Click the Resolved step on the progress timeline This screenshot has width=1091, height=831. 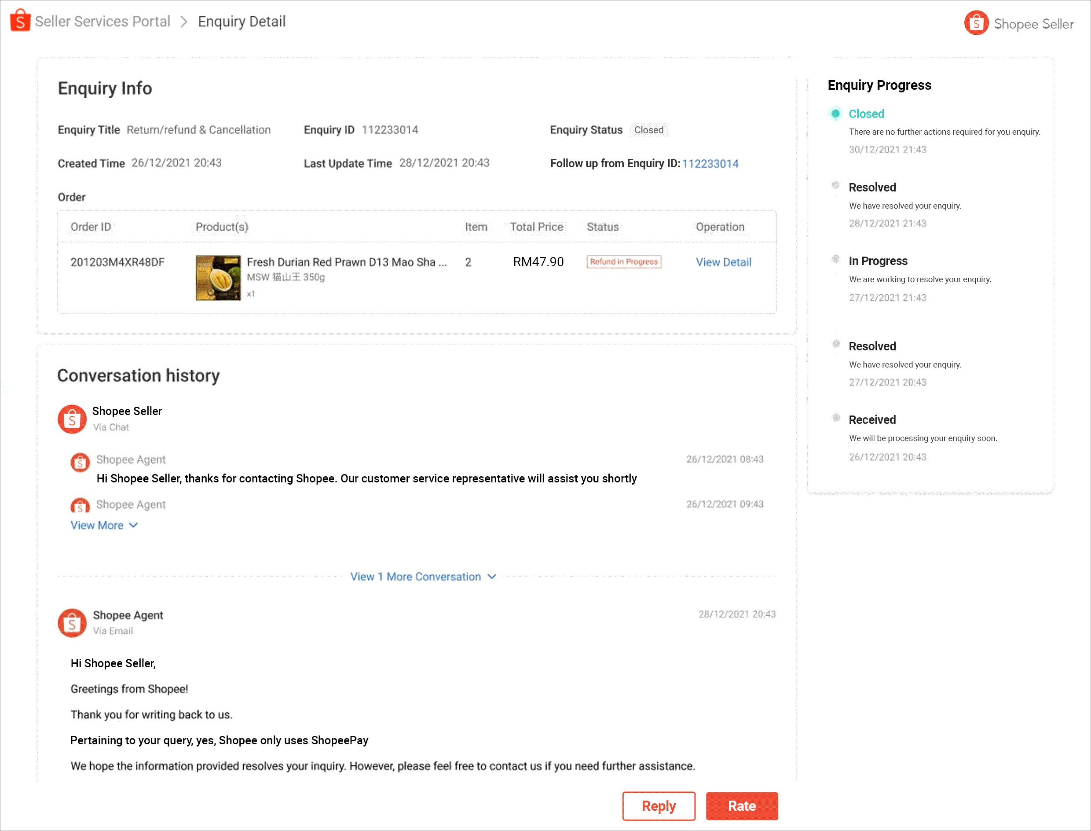point(872,187)
